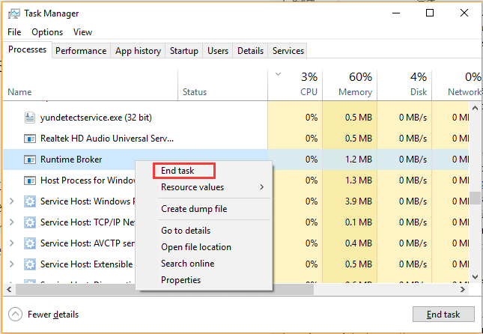Image resolution: width=483 pixels, height=334 pixels.
Task: Click the Service Host: Windows gear icon
Action: (30, 201)
